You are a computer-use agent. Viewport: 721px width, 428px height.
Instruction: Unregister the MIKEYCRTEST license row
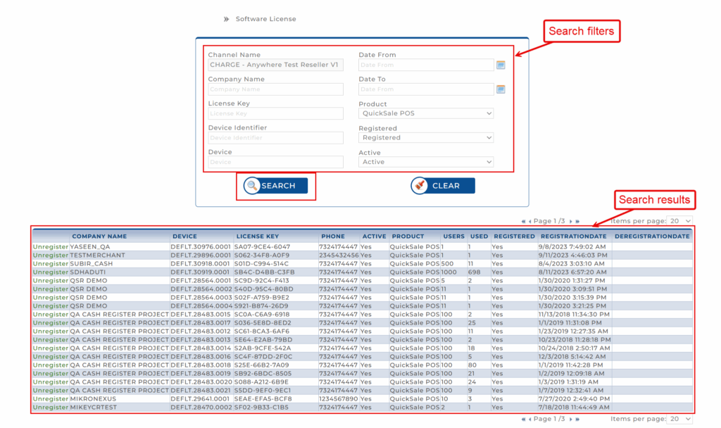[x=51, y=408]
